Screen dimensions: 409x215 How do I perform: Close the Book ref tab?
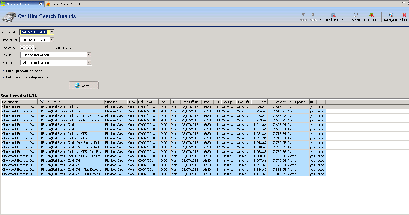click(41, 4)
